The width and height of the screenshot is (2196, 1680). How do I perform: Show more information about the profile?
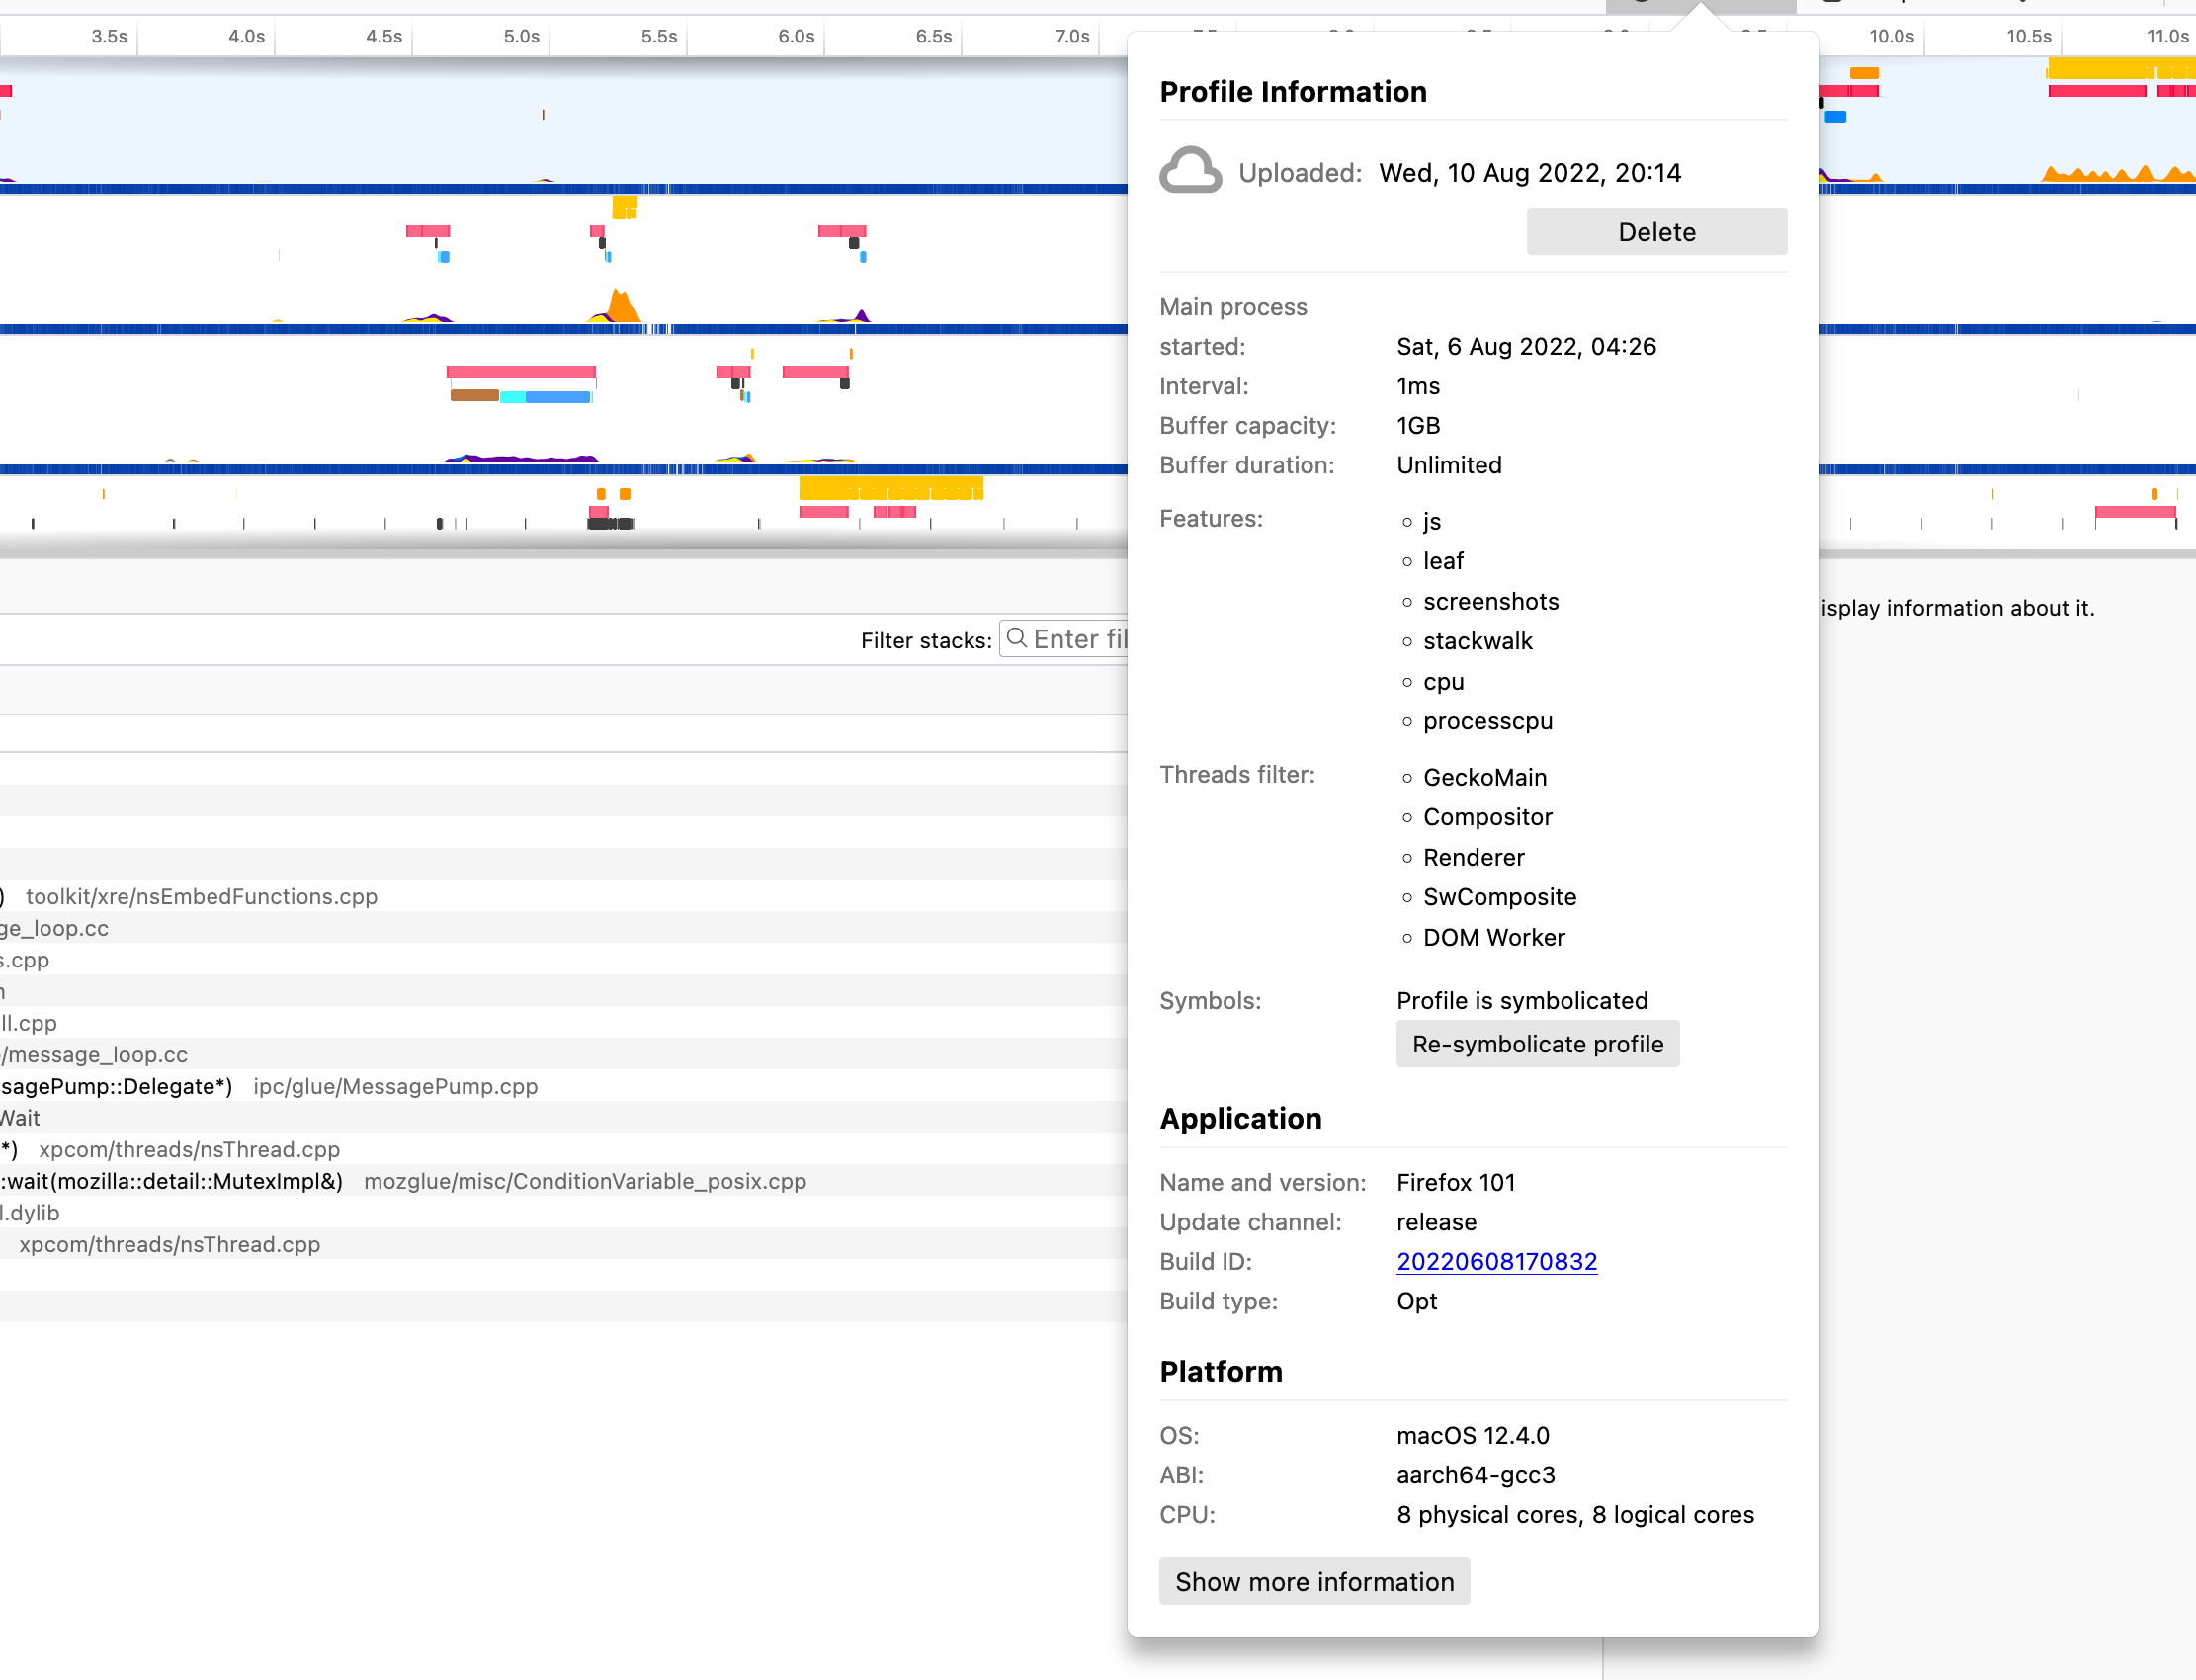click(x=1313, y=1581)
